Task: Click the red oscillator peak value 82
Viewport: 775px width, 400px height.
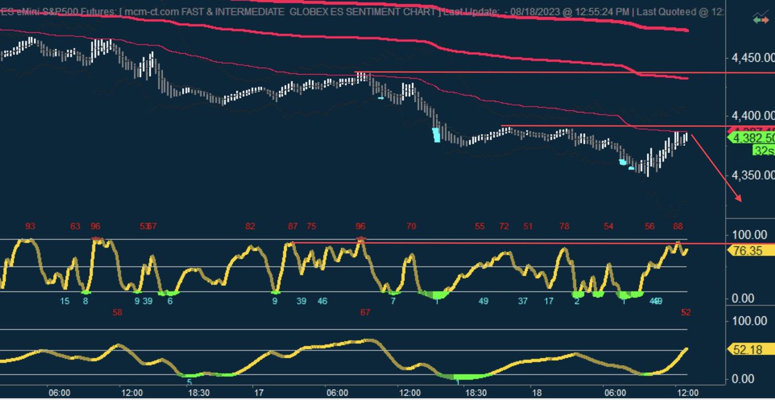Action: pos(250,226)
